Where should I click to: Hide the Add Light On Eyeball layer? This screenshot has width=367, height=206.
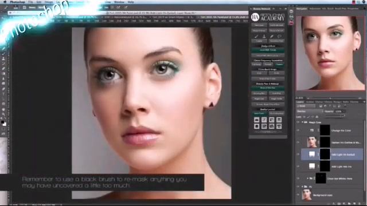click(298, 154)
